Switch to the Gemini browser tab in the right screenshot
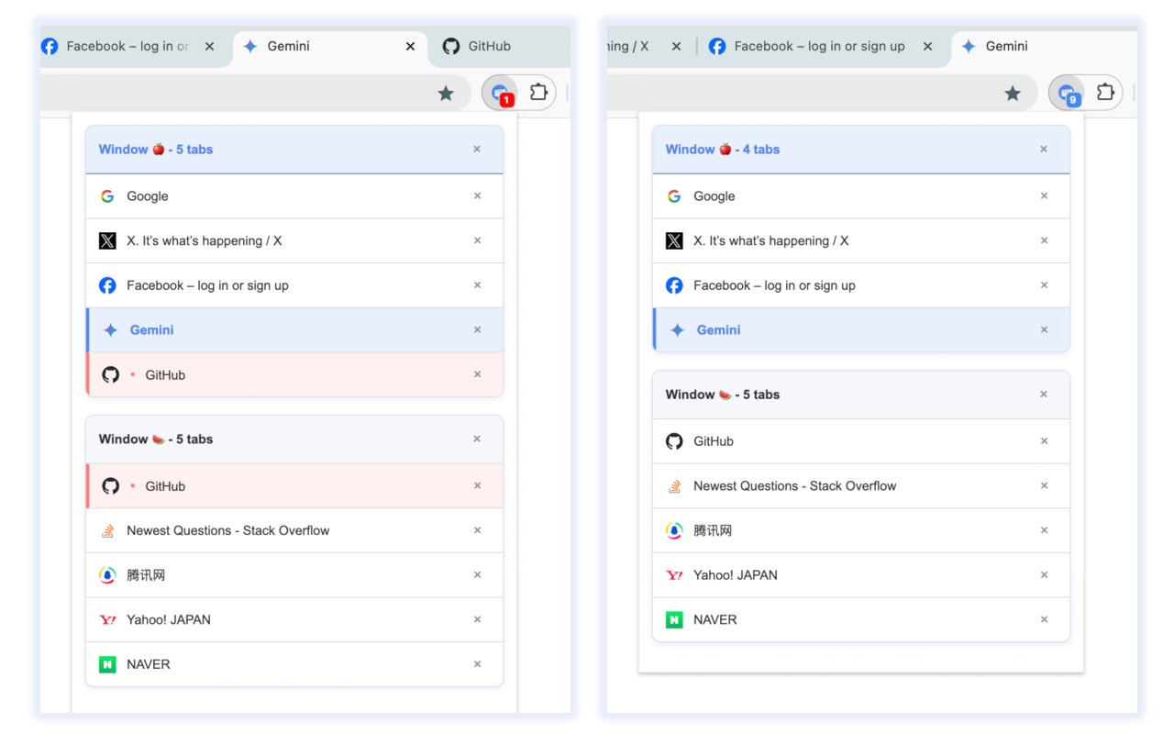1174x734 pixels. (x=1046, y=46)
